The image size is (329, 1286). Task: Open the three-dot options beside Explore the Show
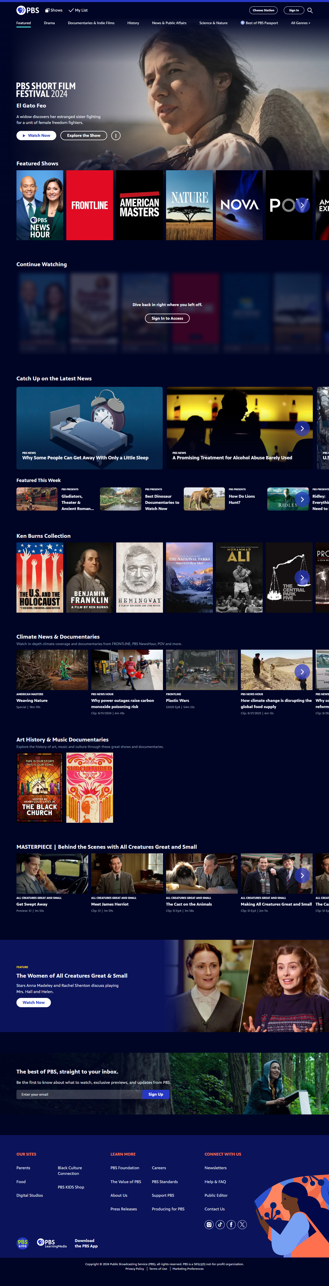116,136
